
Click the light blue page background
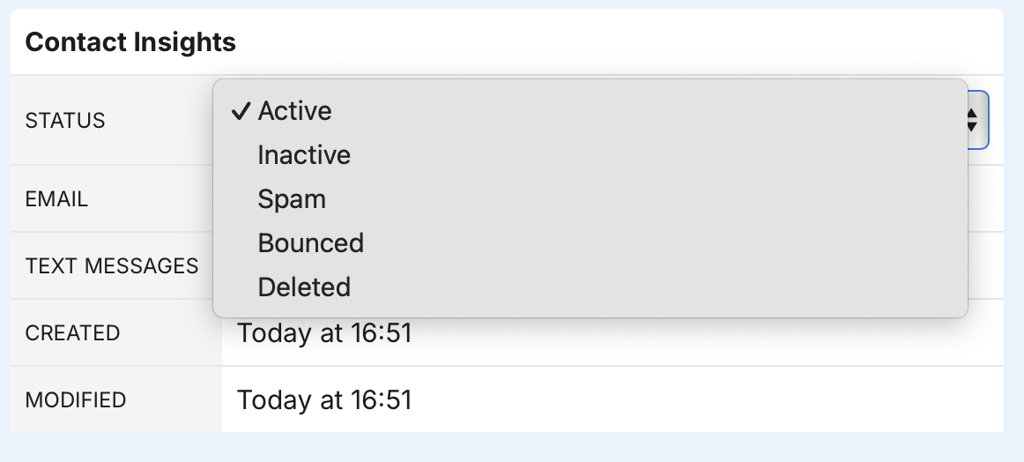(511, 448)
